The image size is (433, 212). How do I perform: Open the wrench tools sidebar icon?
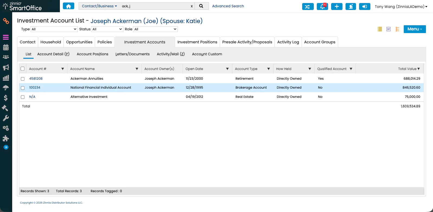[6, 118]
